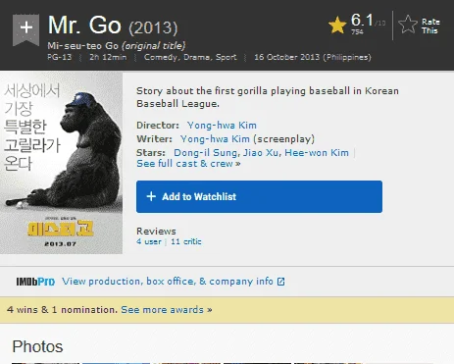View the 11 critic reviews

pos(186,241)
